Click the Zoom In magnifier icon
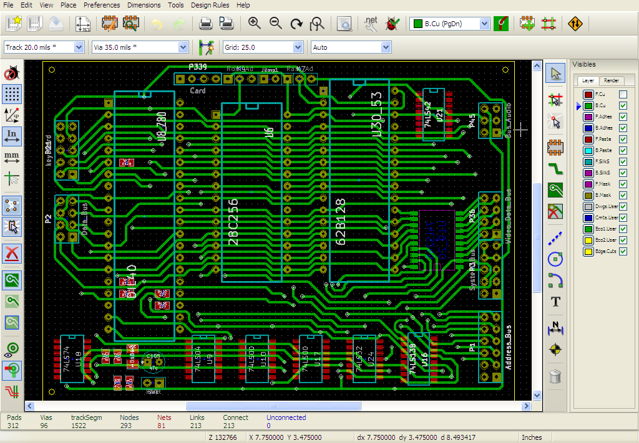 pyautogui.click(x=254, y=24)
